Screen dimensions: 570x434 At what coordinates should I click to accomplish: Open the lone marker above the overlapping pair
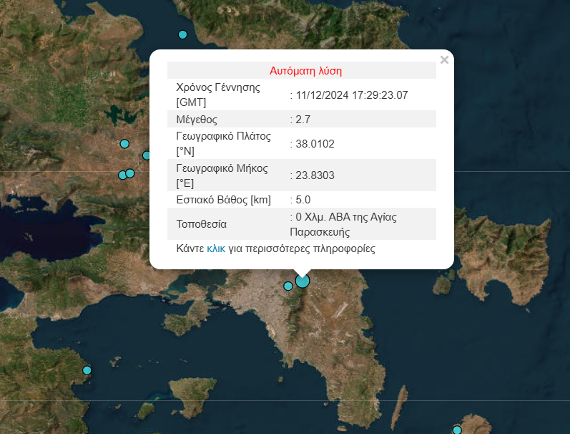pos(124,144)
